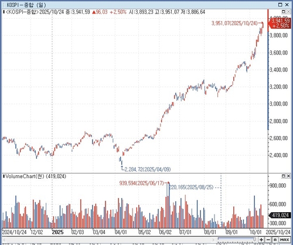Zoom out with the minus button
This screenshot has width=293, height=245.
(268, 240)
